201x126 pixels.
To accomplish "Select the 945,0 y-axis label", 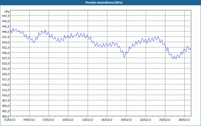I will pos(6,21).
